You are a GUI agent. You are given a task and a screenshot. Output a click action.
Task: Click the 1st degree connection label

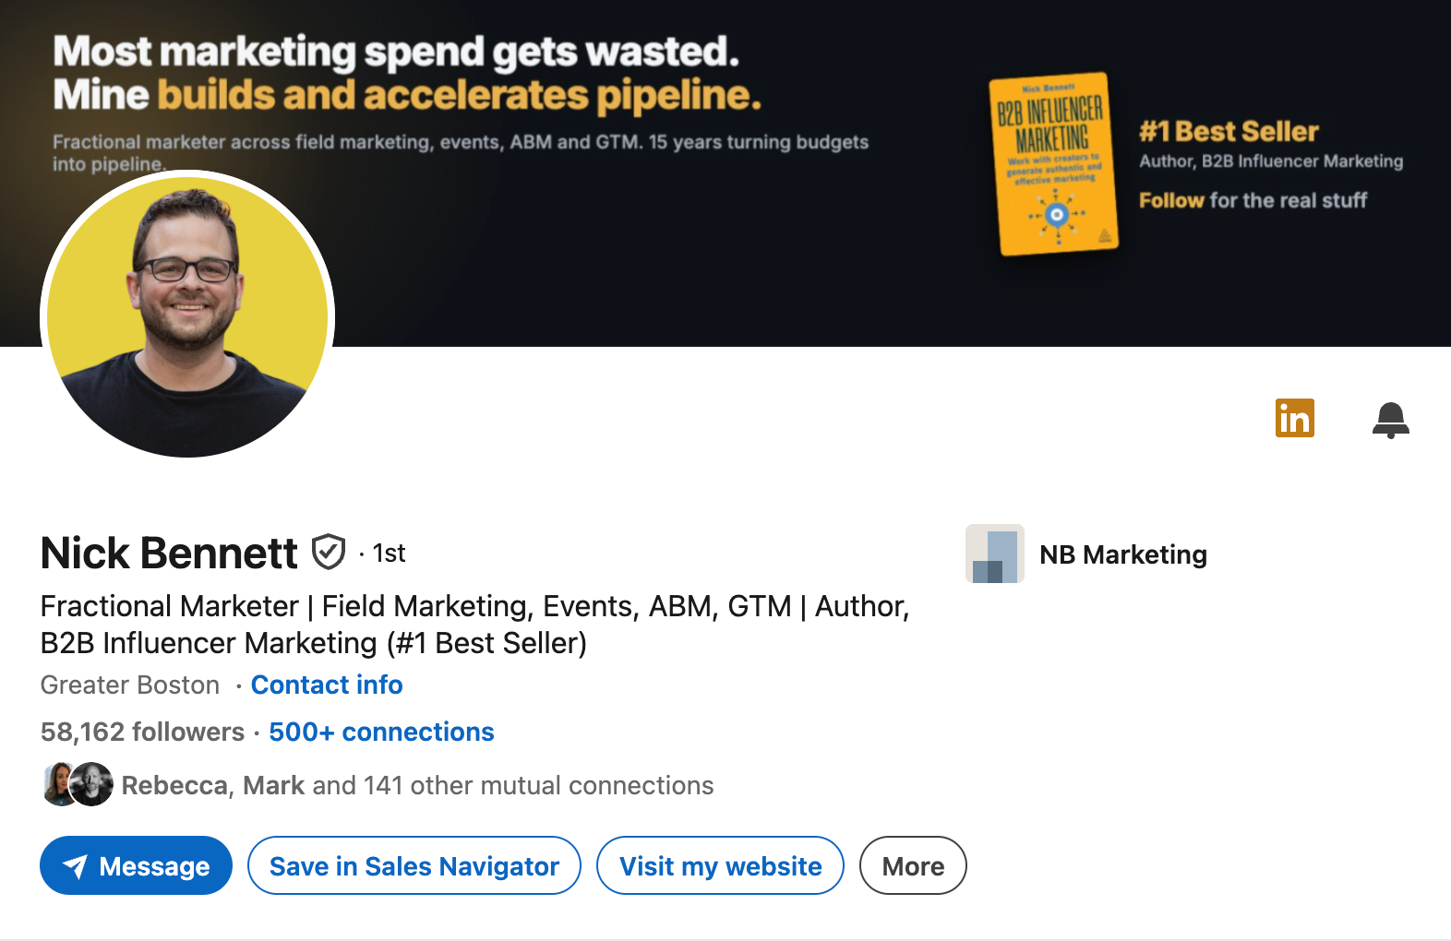tap(389, 553)
